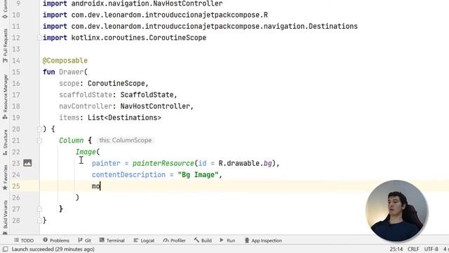This screenshot has height=253, width=449.
Task: Click the 'this: ColumnScope' inlay hint
Action: pyautogui.click(x=126, y=141)
